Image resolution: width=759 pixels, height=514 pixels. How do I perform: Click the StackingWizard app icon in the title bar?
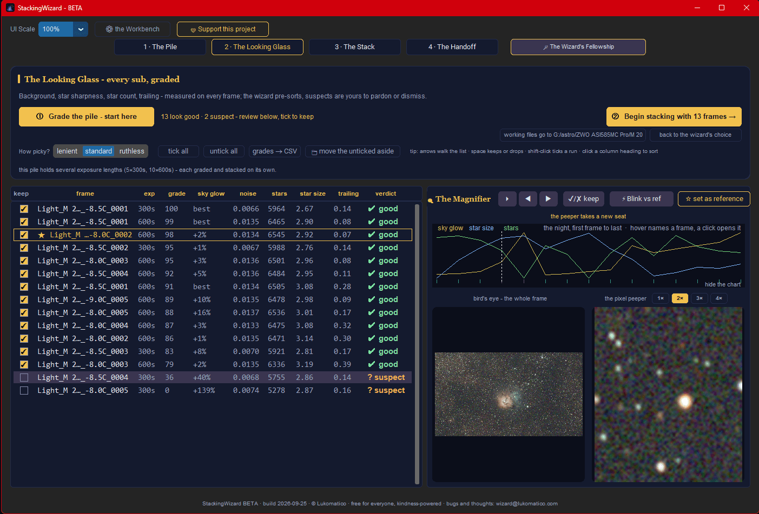coord(10,8)
